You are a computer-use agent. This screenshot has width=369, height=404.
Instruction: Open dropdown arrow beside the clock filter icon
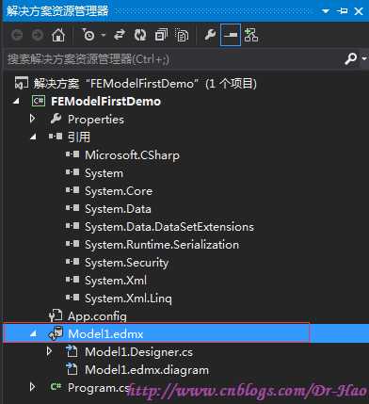pos(104,35)
